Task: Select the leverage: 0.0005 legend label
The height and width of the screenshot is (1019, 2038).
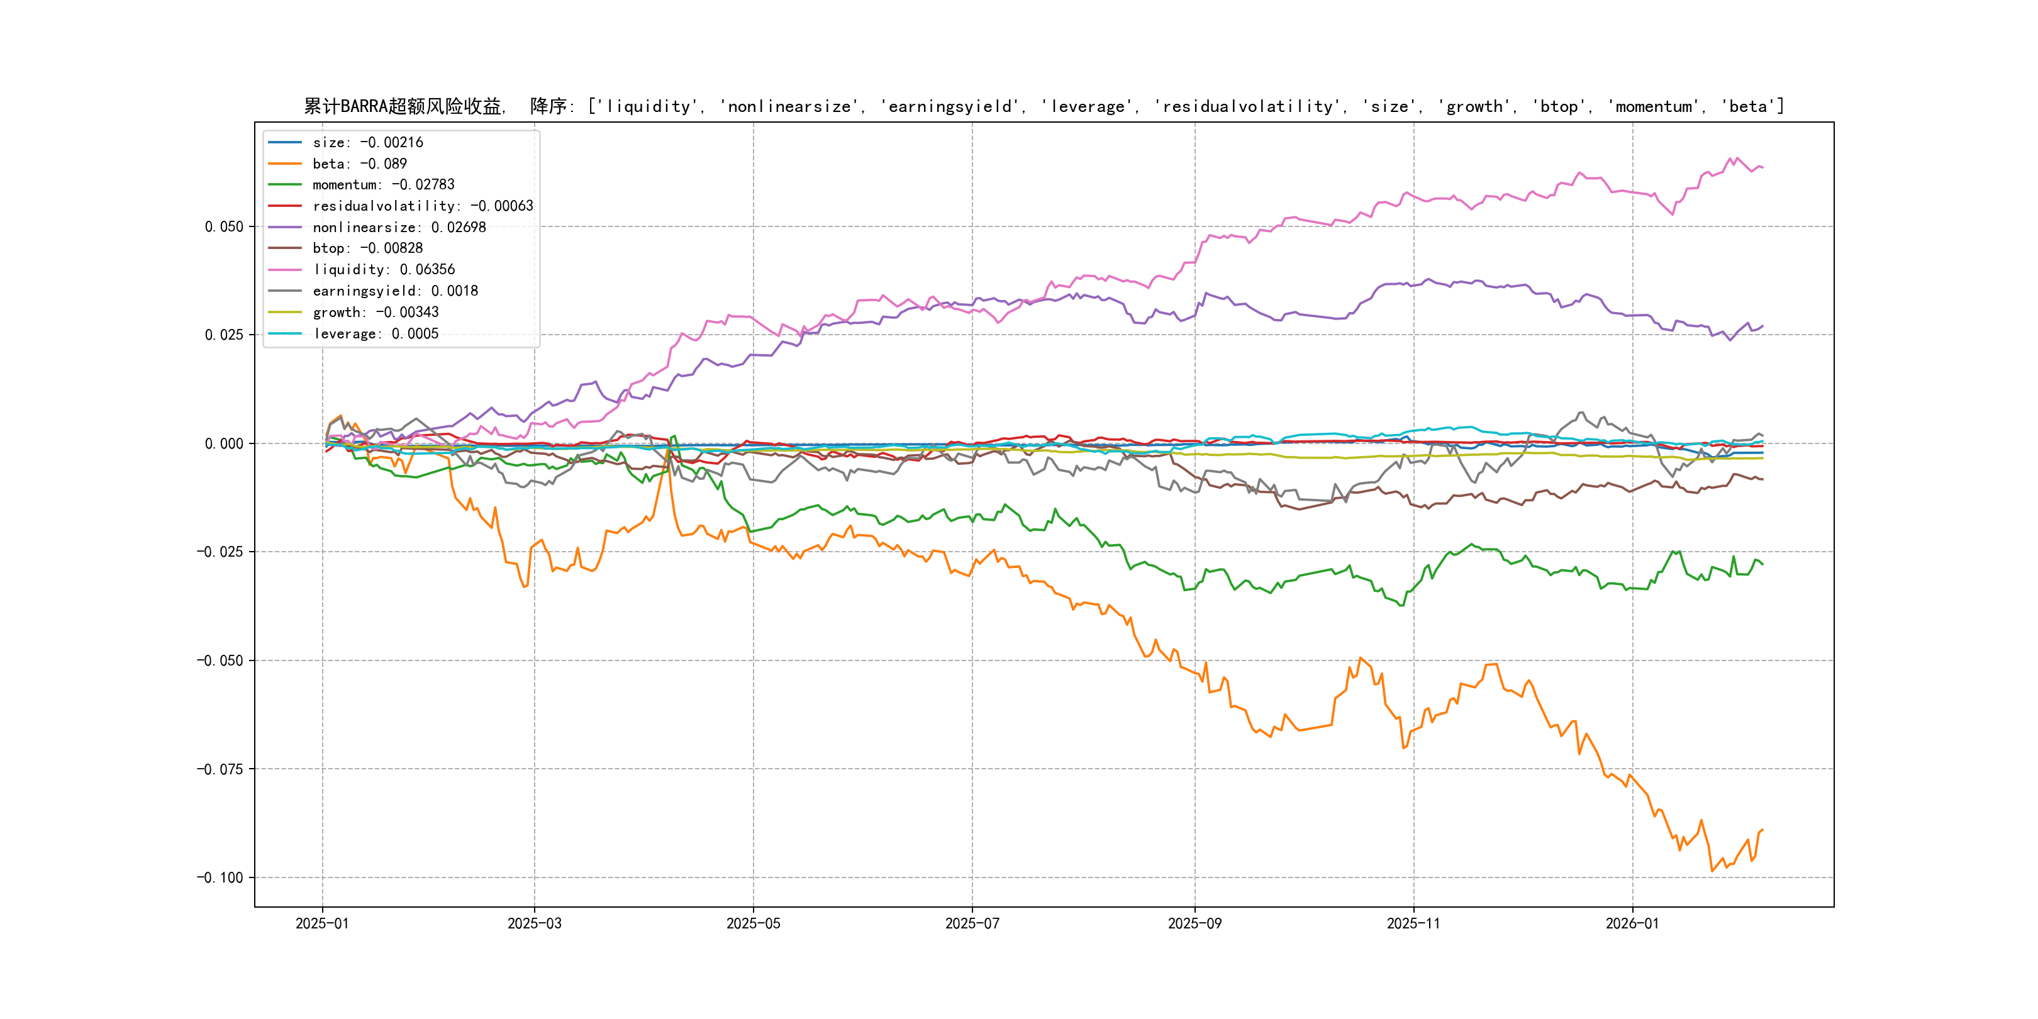Action: coord(375,334)
